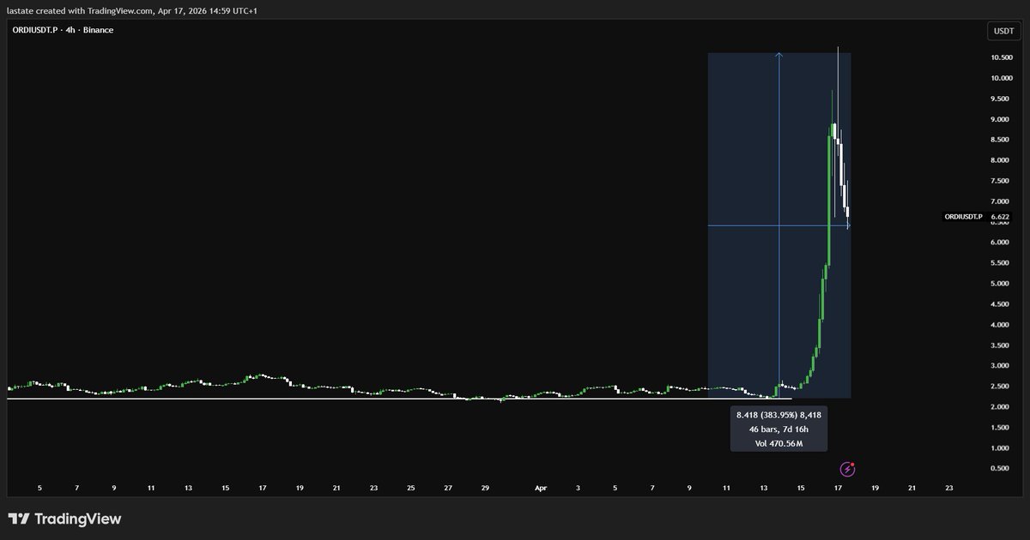Click date 23 at right of time axis
Image resolution: width=1030 pixels, height=540 pixels.
[948, 488]
